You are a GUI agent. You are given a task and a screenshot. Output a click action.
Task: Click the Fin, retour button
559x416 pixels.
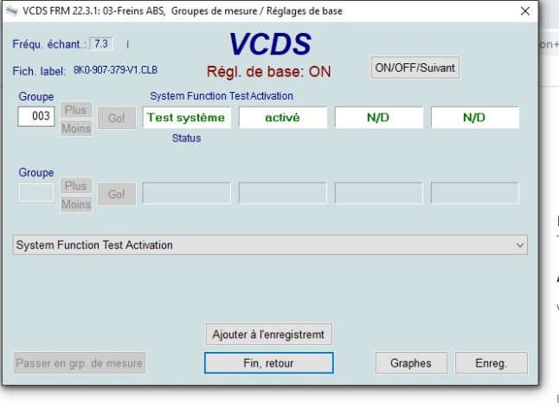pyautogui.click(x=269, y=363)
